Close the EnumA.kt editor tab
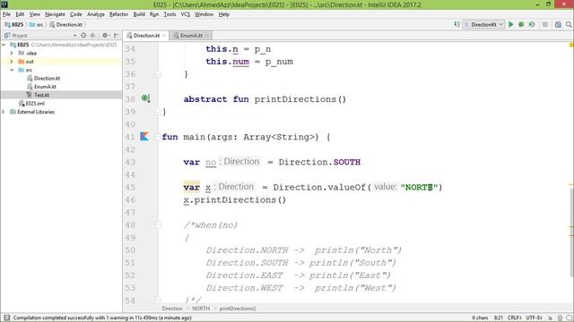 207,36
